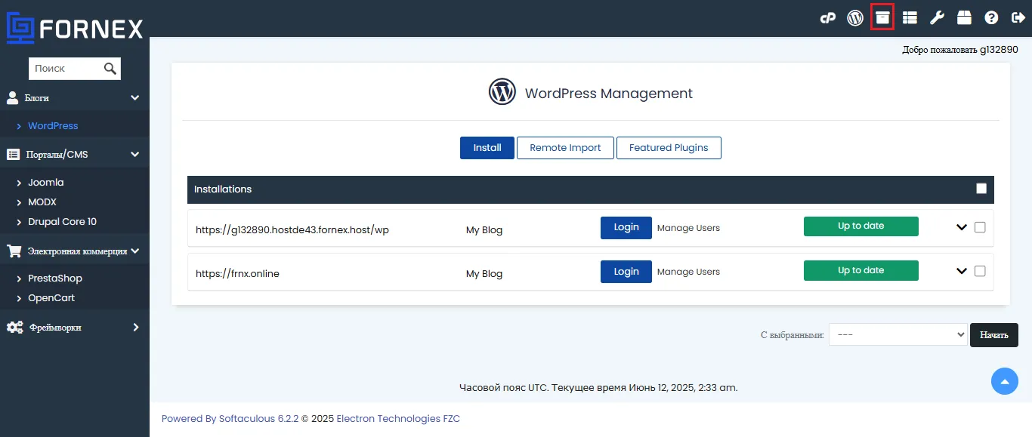Click My Blog in the frnx.online row
This screenshot has height=437, width=1032.
tap(484, 274)
